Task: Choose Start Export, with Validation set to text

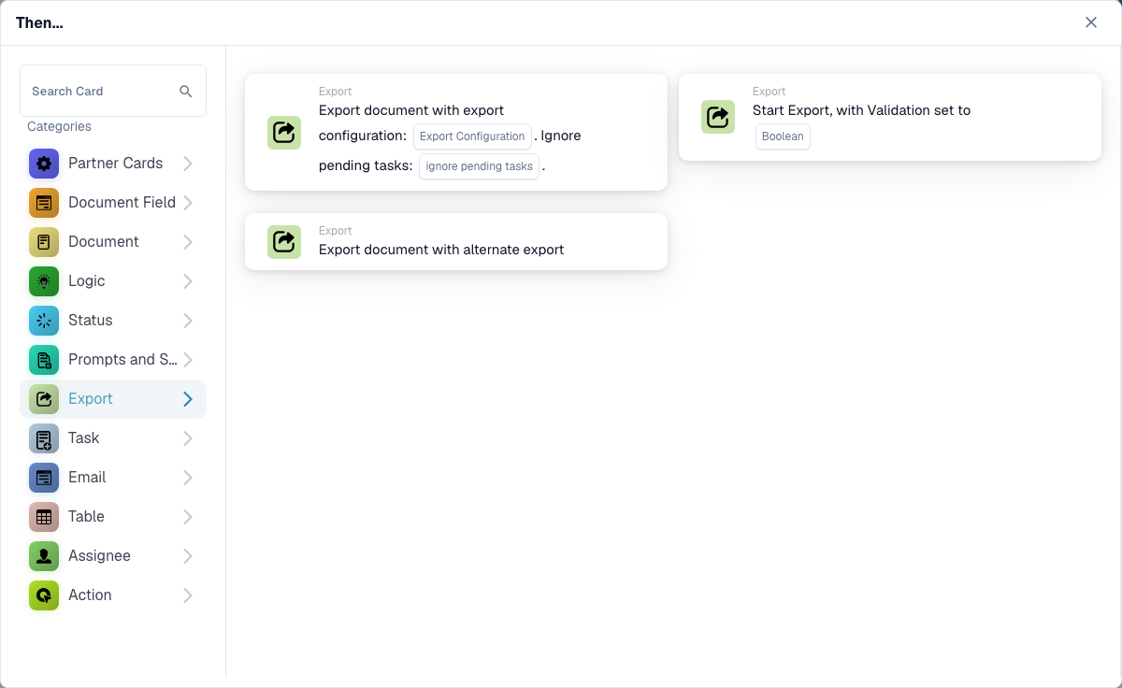Action: [x=861, y=110]
